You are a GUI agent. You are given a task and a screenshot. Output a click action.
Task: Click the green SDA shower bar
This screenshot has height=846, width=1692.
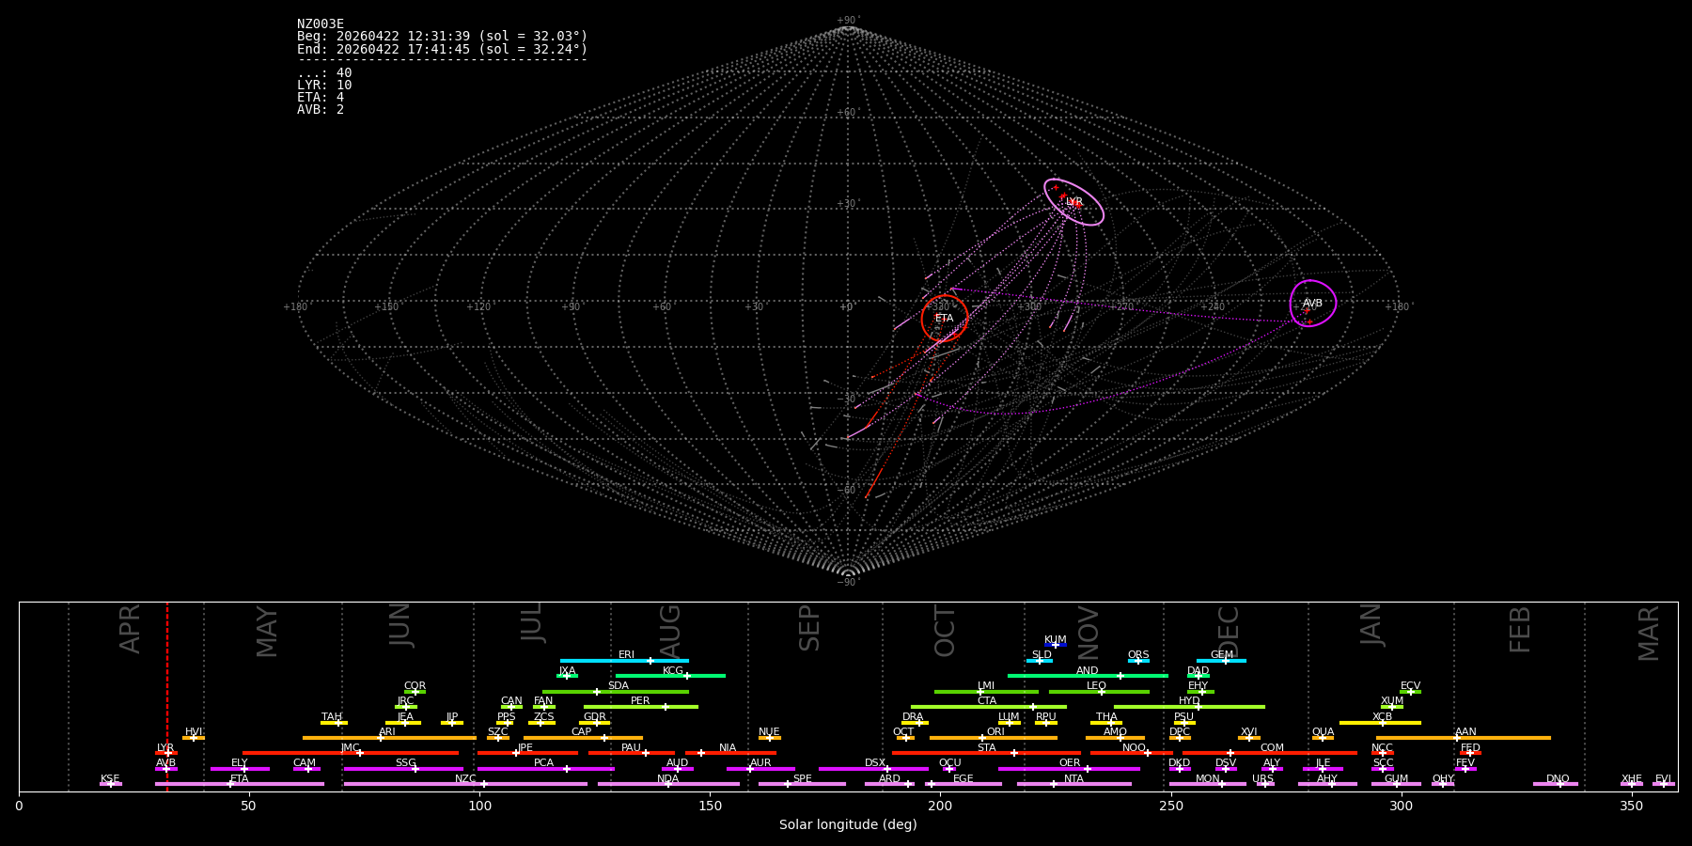(616, 692)
